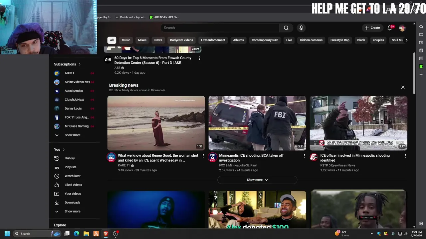This screenshot has height=239, width=426.
Task: Select Freestyle Rap filter chip
Action: coord(340,40)
